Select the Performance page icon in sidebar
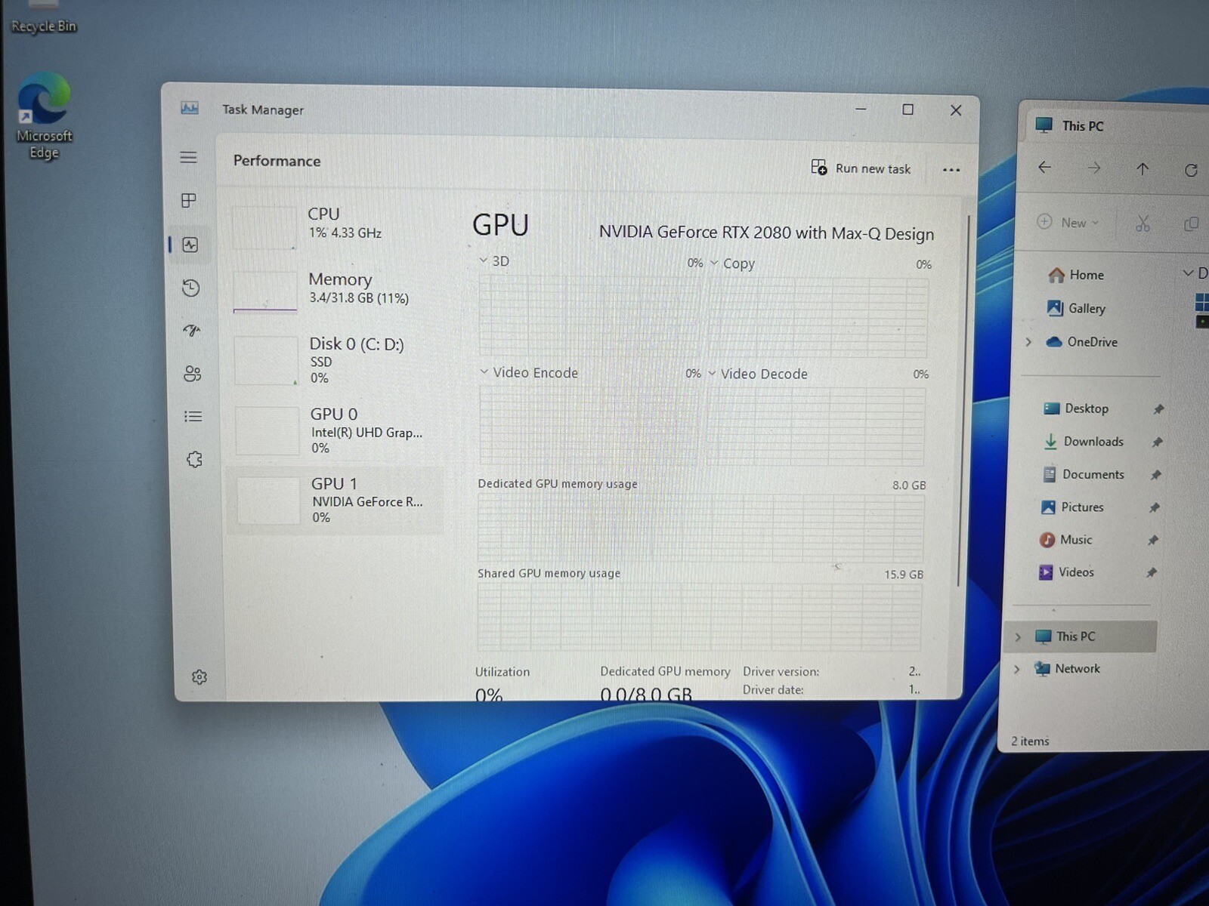Screen dimensions: 1209x906 tap(190, 245)
